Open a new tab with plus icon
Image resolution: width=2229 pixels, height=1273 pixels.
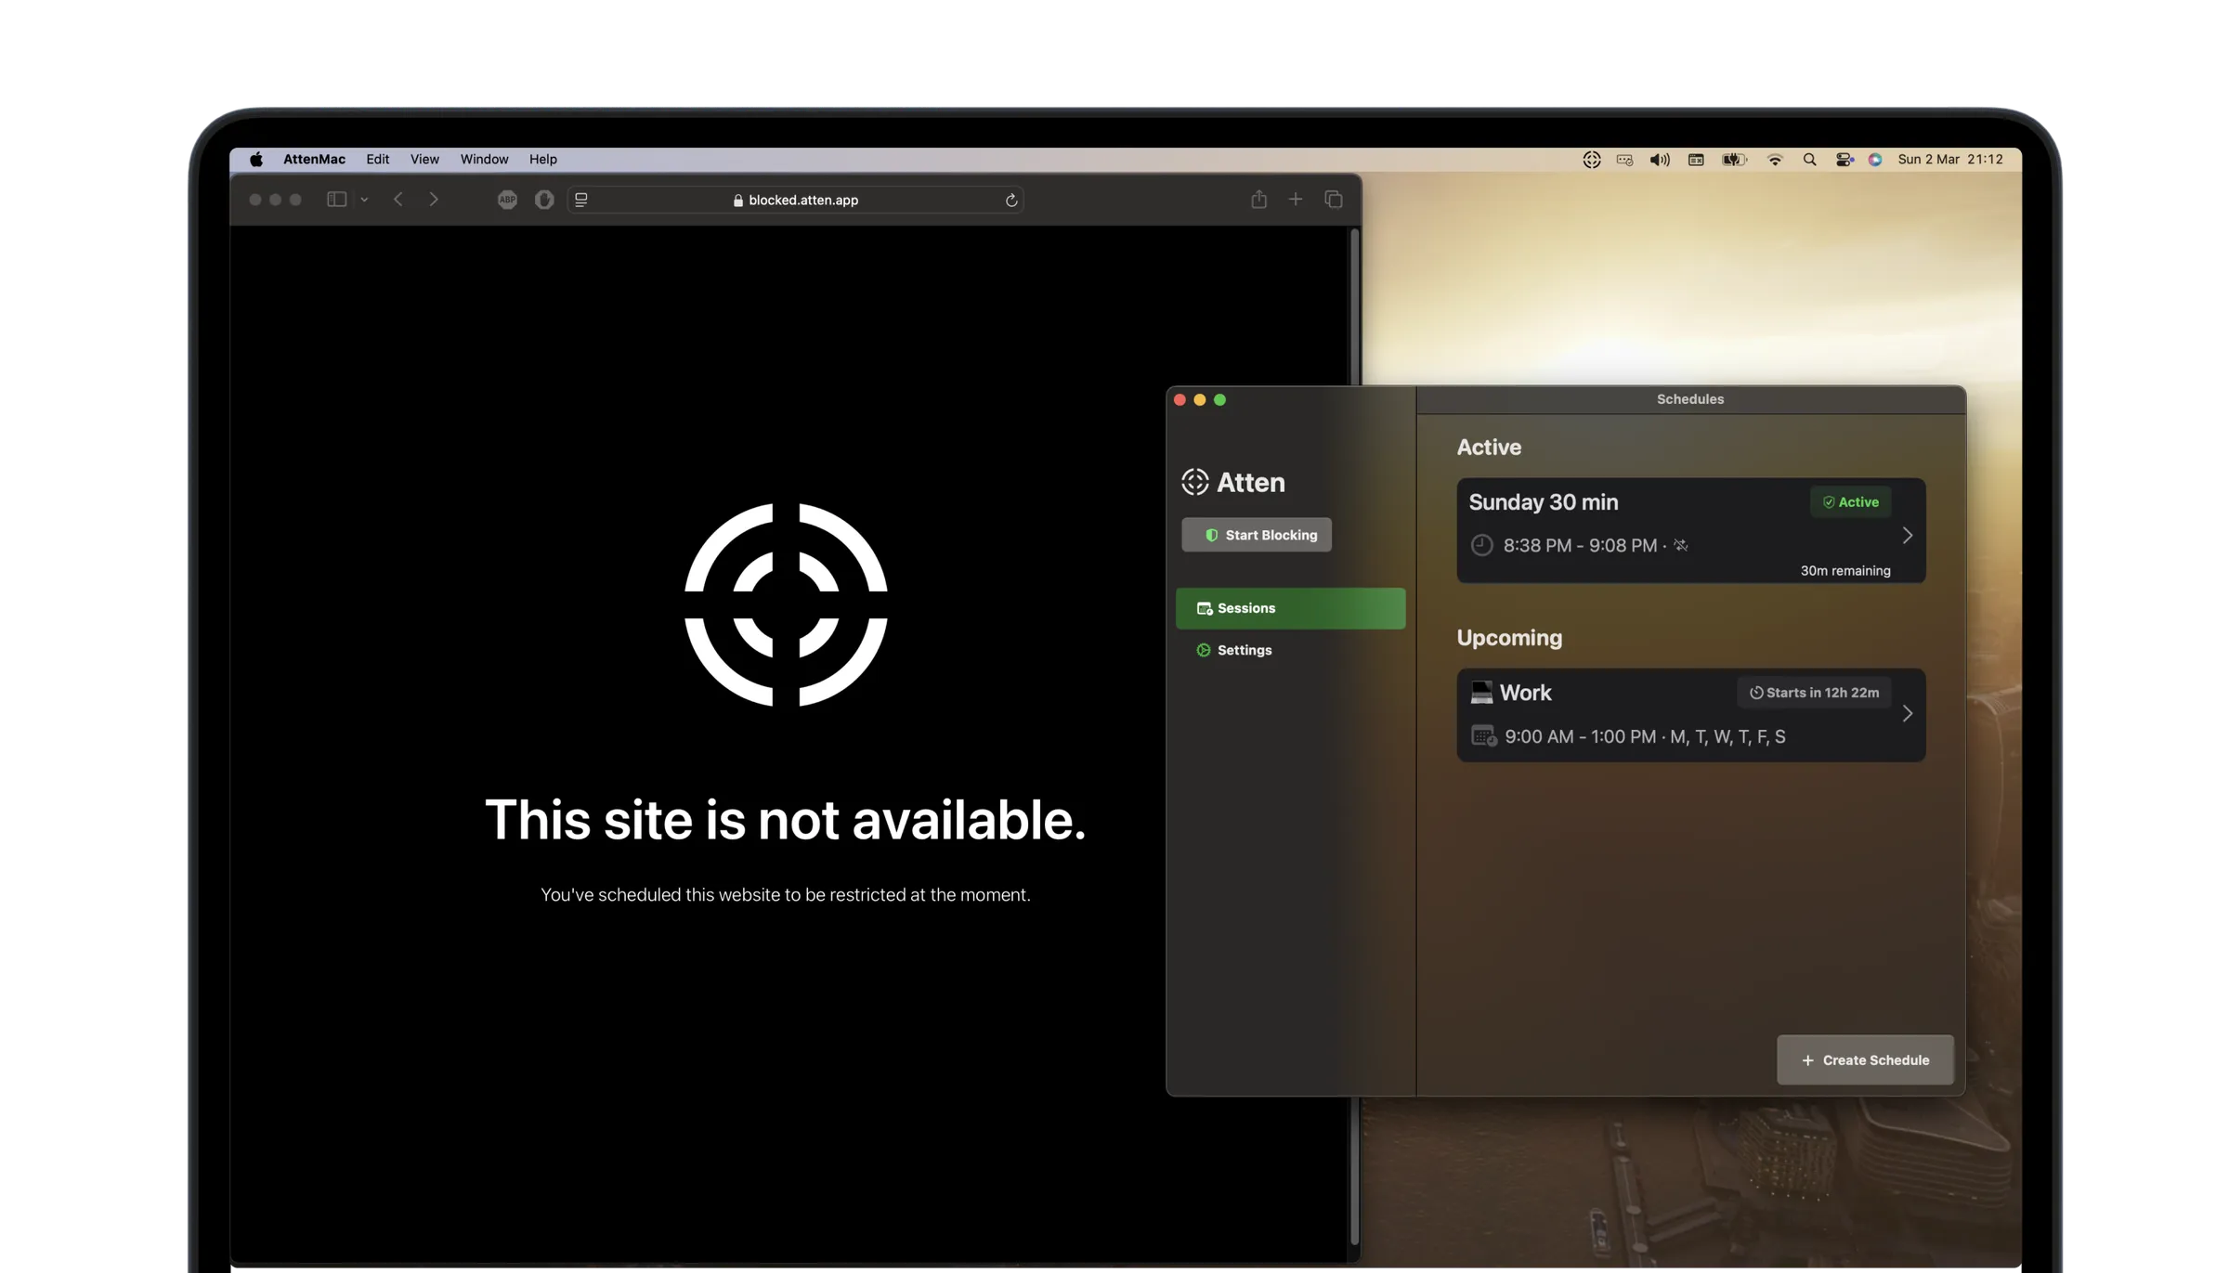1296,200
